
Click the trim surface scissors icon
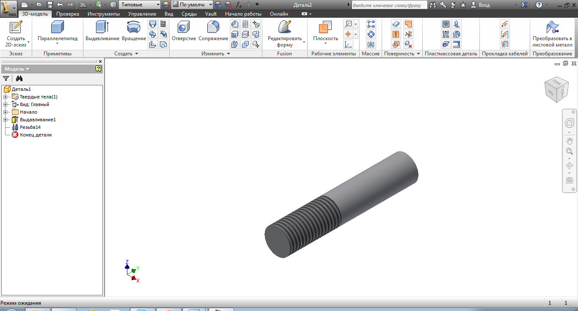408,34
